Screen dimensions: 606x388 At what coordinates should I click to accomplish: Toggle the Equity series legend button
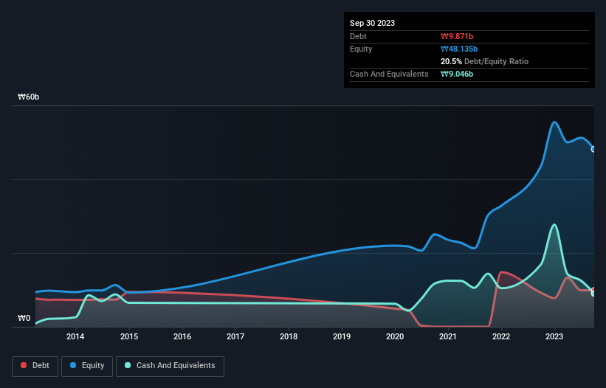[x=87, y=366]
